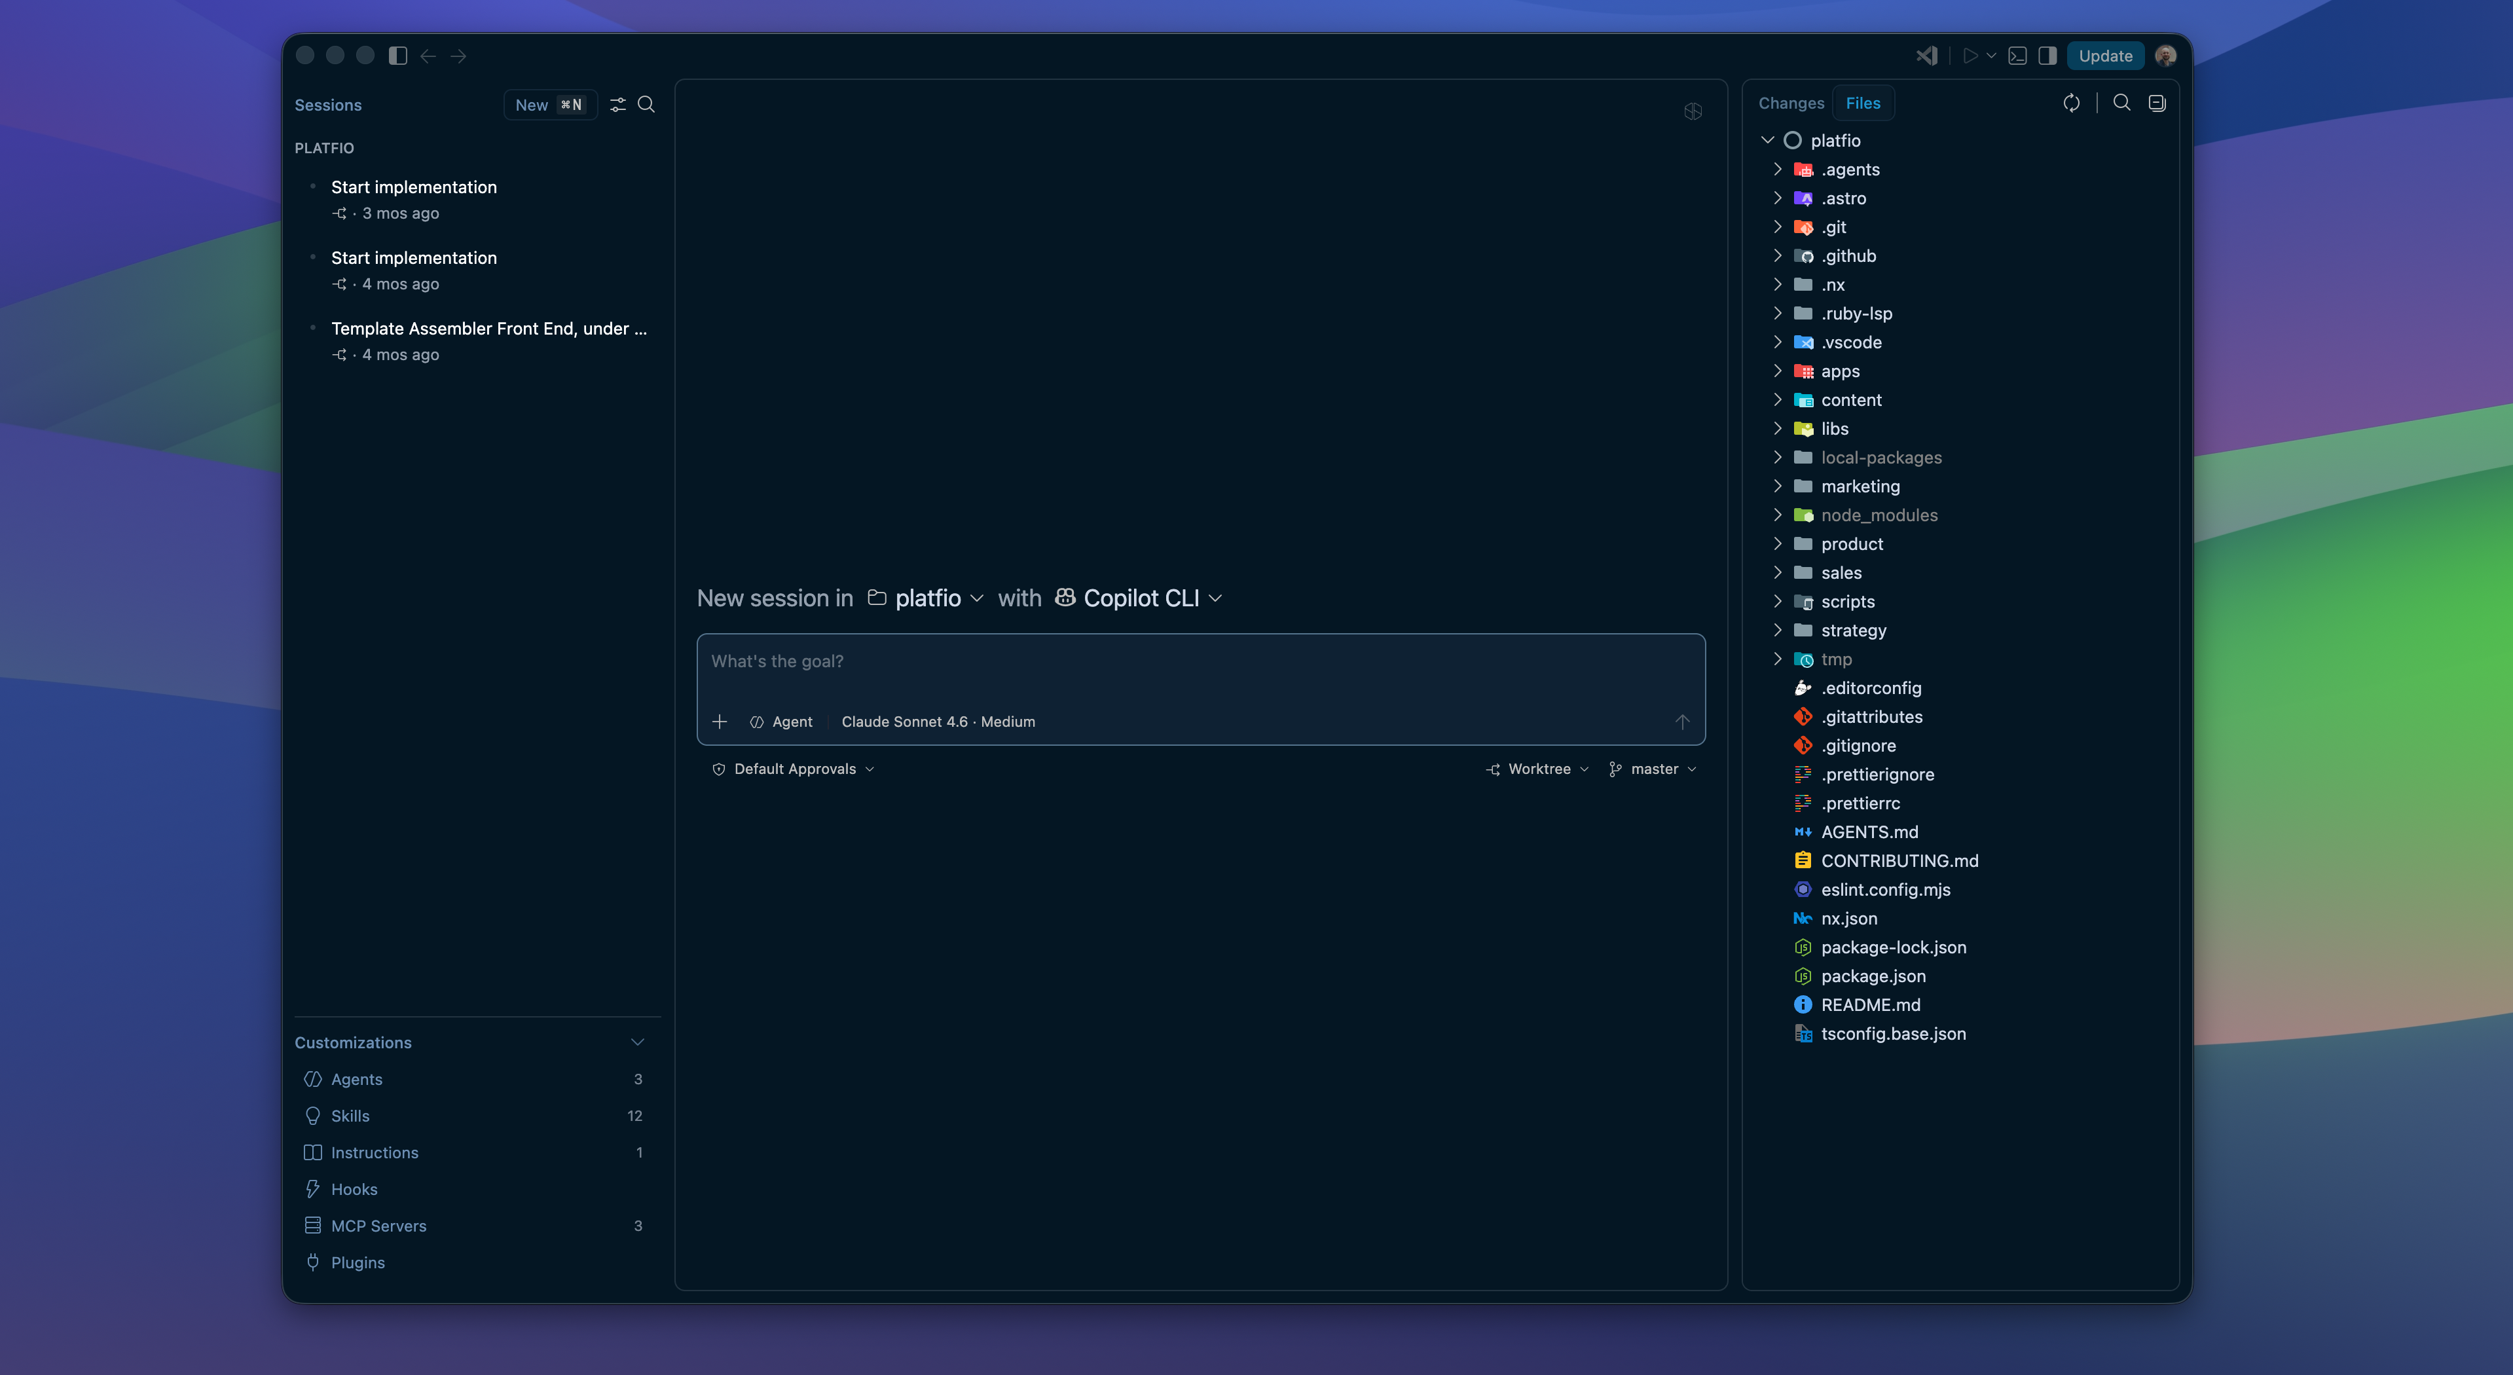Submit goal with up arrow icon
This screenshot has width=2513, height=1375.
[x=1682, y=722]
